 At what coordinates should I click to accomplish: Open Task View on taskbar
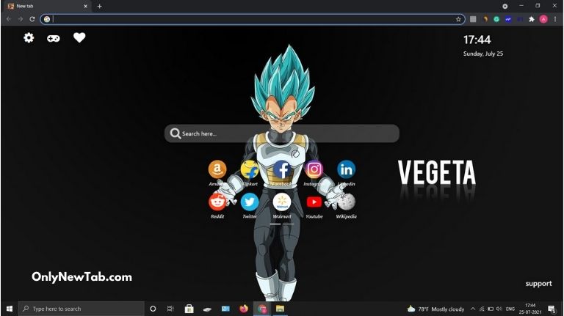coord(170,309)
